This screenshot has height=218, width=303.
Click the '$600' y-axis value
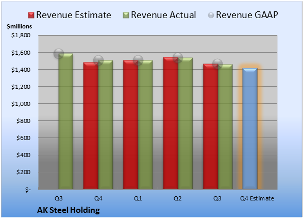click(x=23, y=138)
